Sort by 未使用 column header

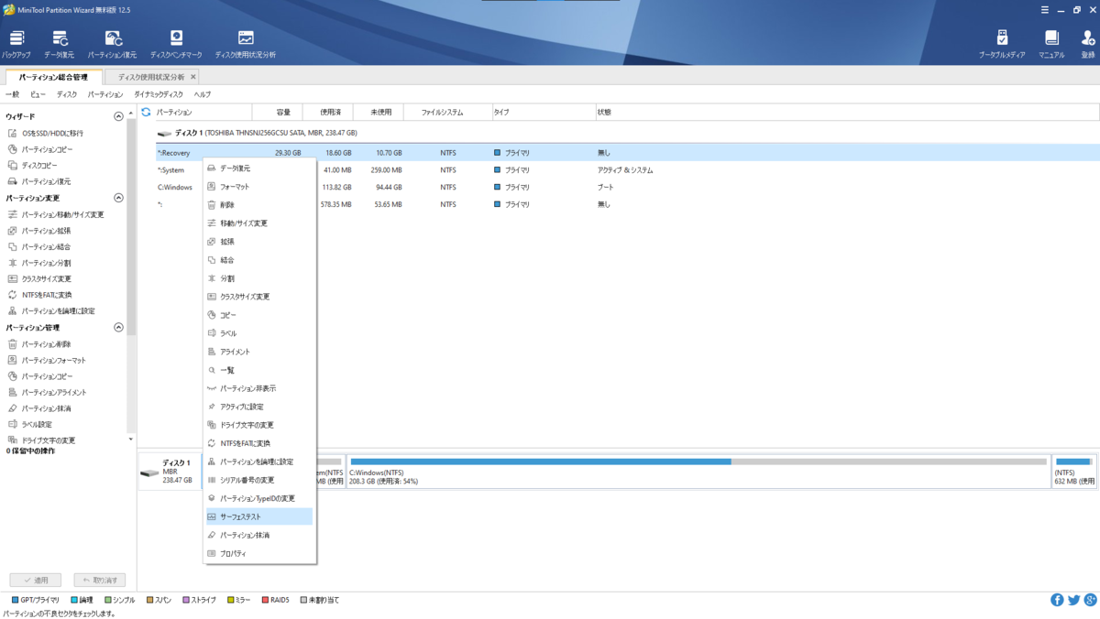point(379,112)
